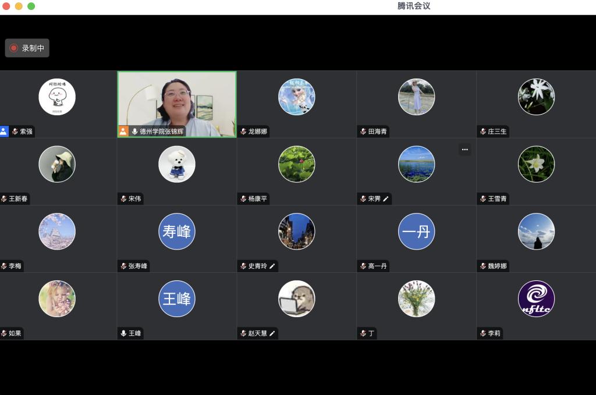The image size is (596, 395).
Task: Click the orange person badge on 德州学院张锦辉's tile
Action: (x=123, y=131)
